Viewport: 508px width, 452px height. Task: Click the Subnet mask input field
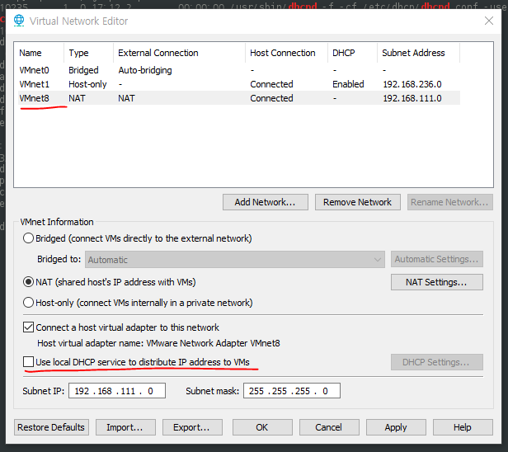click(x=292, y=391)
